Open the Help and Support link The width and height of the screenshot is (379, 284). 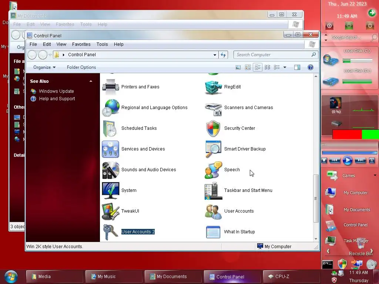57,99
